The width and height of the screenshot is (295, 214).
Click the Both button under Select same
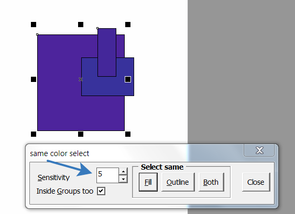[x=211, y=182]
